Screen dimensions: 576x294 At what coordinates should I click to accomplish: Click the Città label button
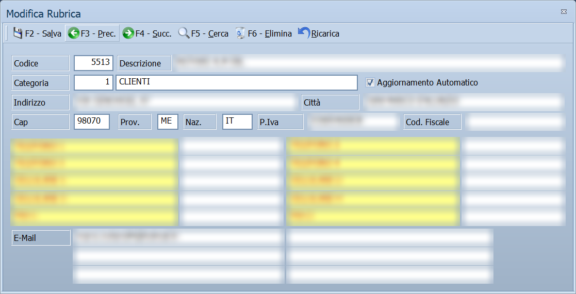(330, 102)
